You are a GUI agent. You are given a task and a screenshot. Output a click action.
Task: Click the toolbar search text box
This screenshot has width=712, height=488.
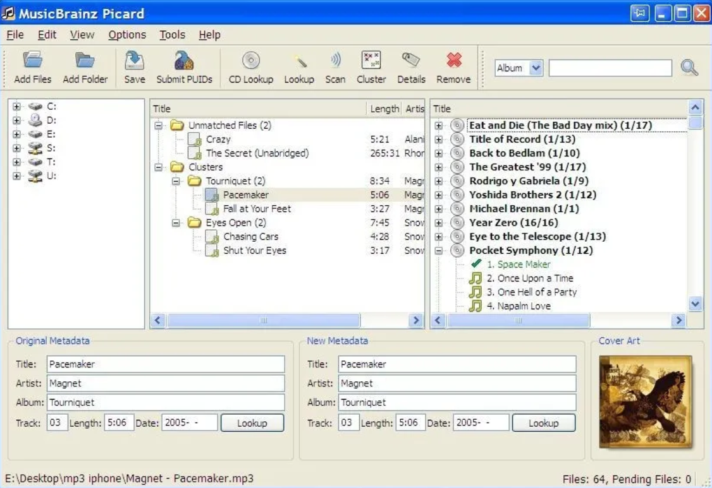tap(610, 68)
